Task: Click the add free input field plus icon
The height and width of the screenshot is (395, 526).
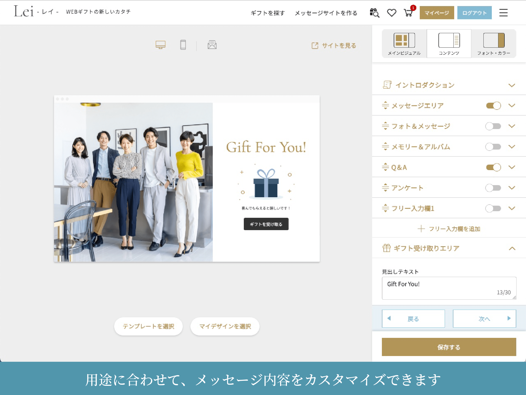Action: (421, 229)
